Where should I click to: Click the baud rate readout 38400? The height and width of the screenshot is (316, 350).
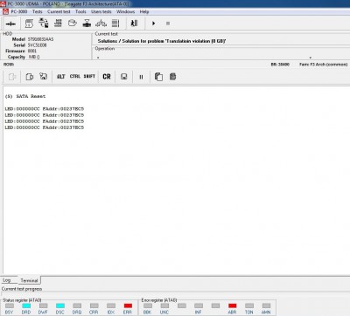tap(280, 65)
